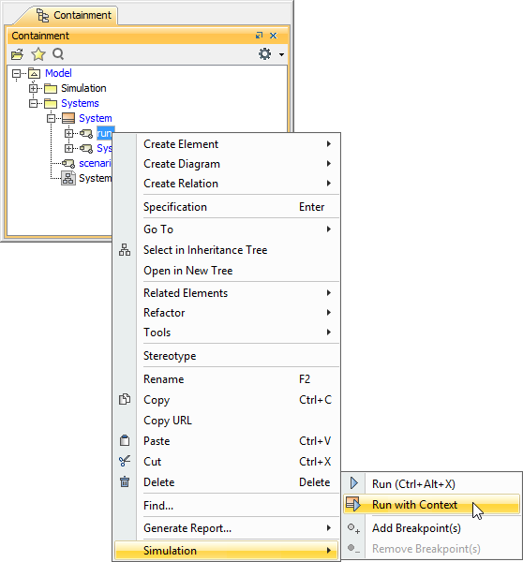Choose Copy in context menu
523x562 pixels.
(226, 400)
